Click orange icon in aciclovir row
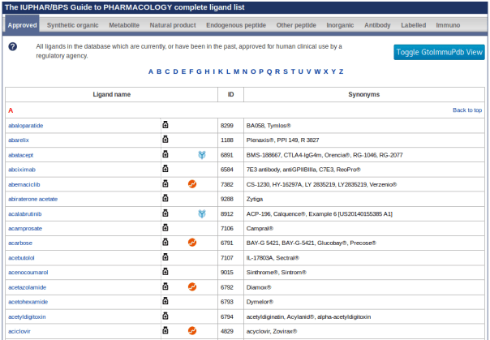The width and height of the screenshot is (490, 340). click(x=192, y=330)
